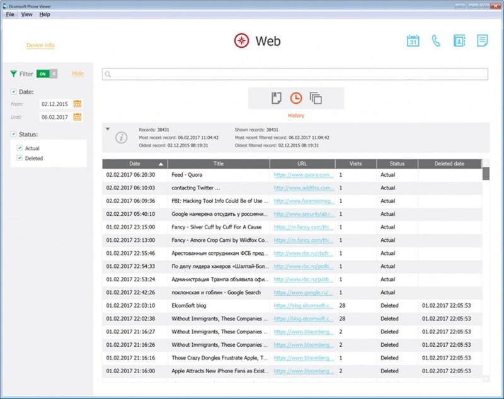Turn off the Filter ON switch
504x399 pixels.
click(47, 74)
